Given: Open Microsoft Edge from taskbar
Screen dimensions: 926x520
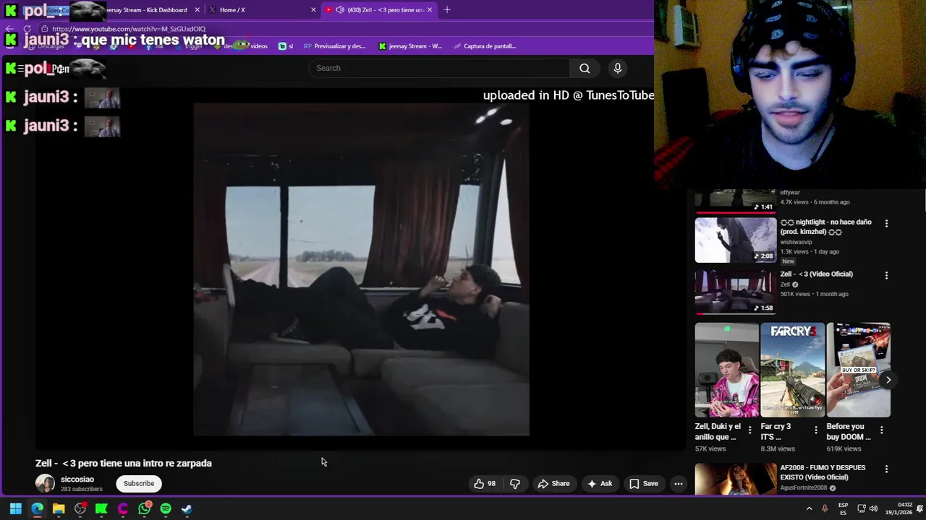Looking at the screenshot, I should 37,508.
